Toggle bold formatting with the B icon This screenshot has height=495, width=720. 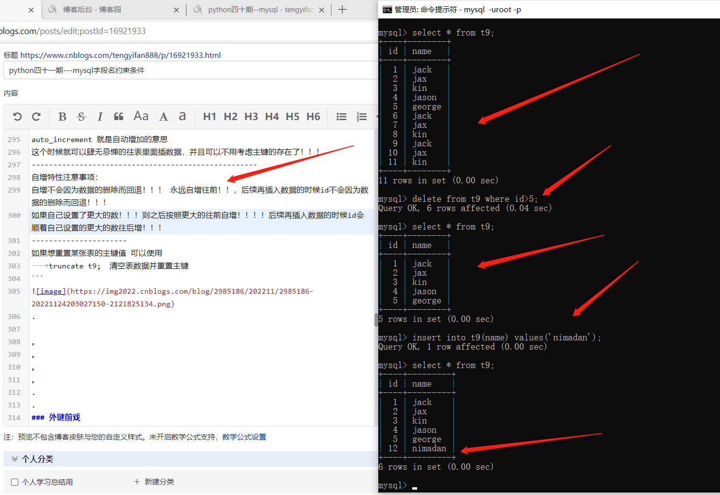coord(62,117)
